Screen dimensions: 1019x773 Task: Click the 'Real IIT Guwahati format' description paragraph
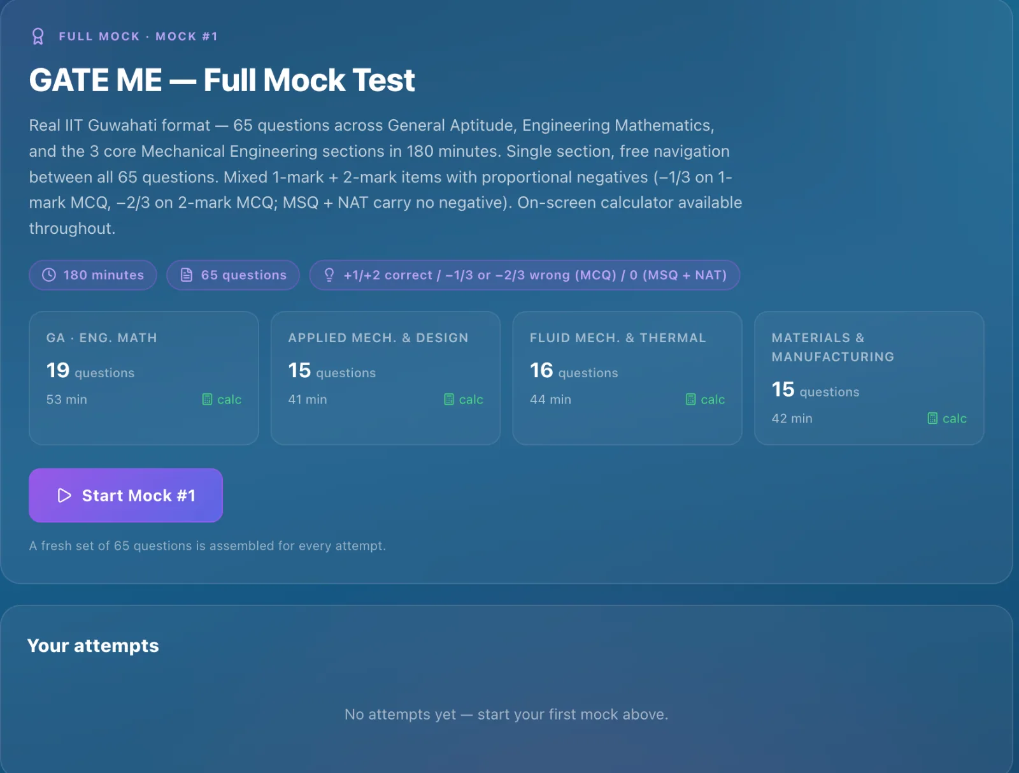tap(385, 177)
